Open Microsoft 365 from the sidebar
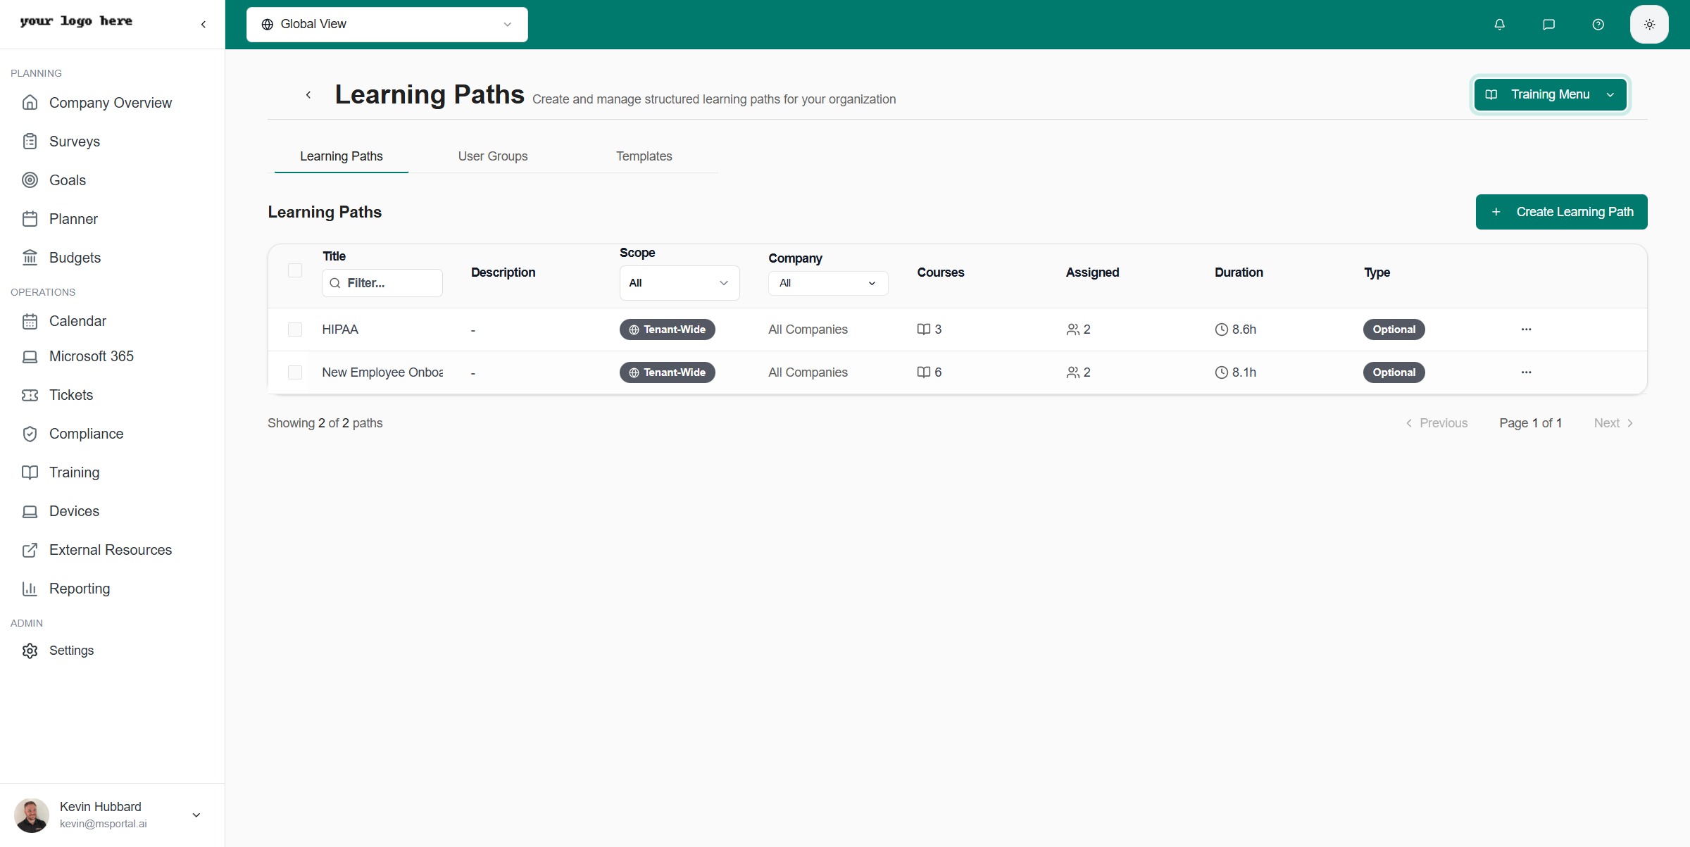 pos(92,356)
